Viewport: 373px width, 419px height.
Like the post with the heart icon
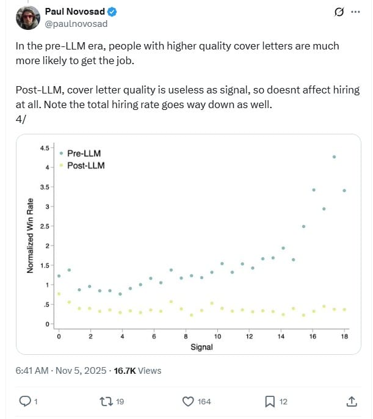click(x=189, y=401)
